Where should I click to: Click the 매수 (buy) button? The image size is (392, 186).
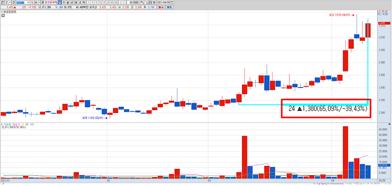pyautogui.click(x=161, y=7)
